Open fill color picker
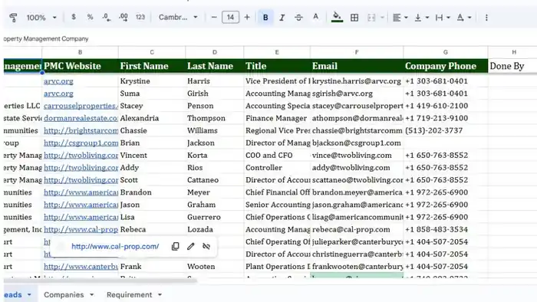 [337, 17]
